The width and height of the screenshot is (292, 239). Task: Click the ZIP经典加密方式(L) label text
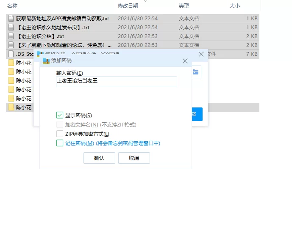point(87,134)
